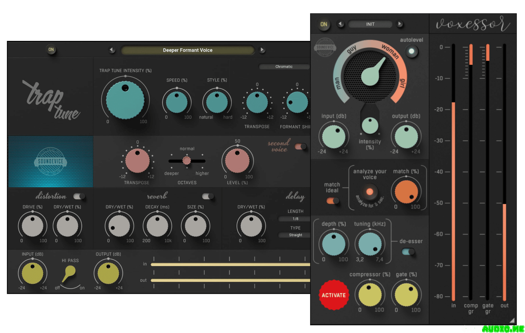The height and width of the screenshot is (333, 525).
Task: Click the reverb Dry/Wet knob
Action: pyautogui.click(x=119, y=226)
